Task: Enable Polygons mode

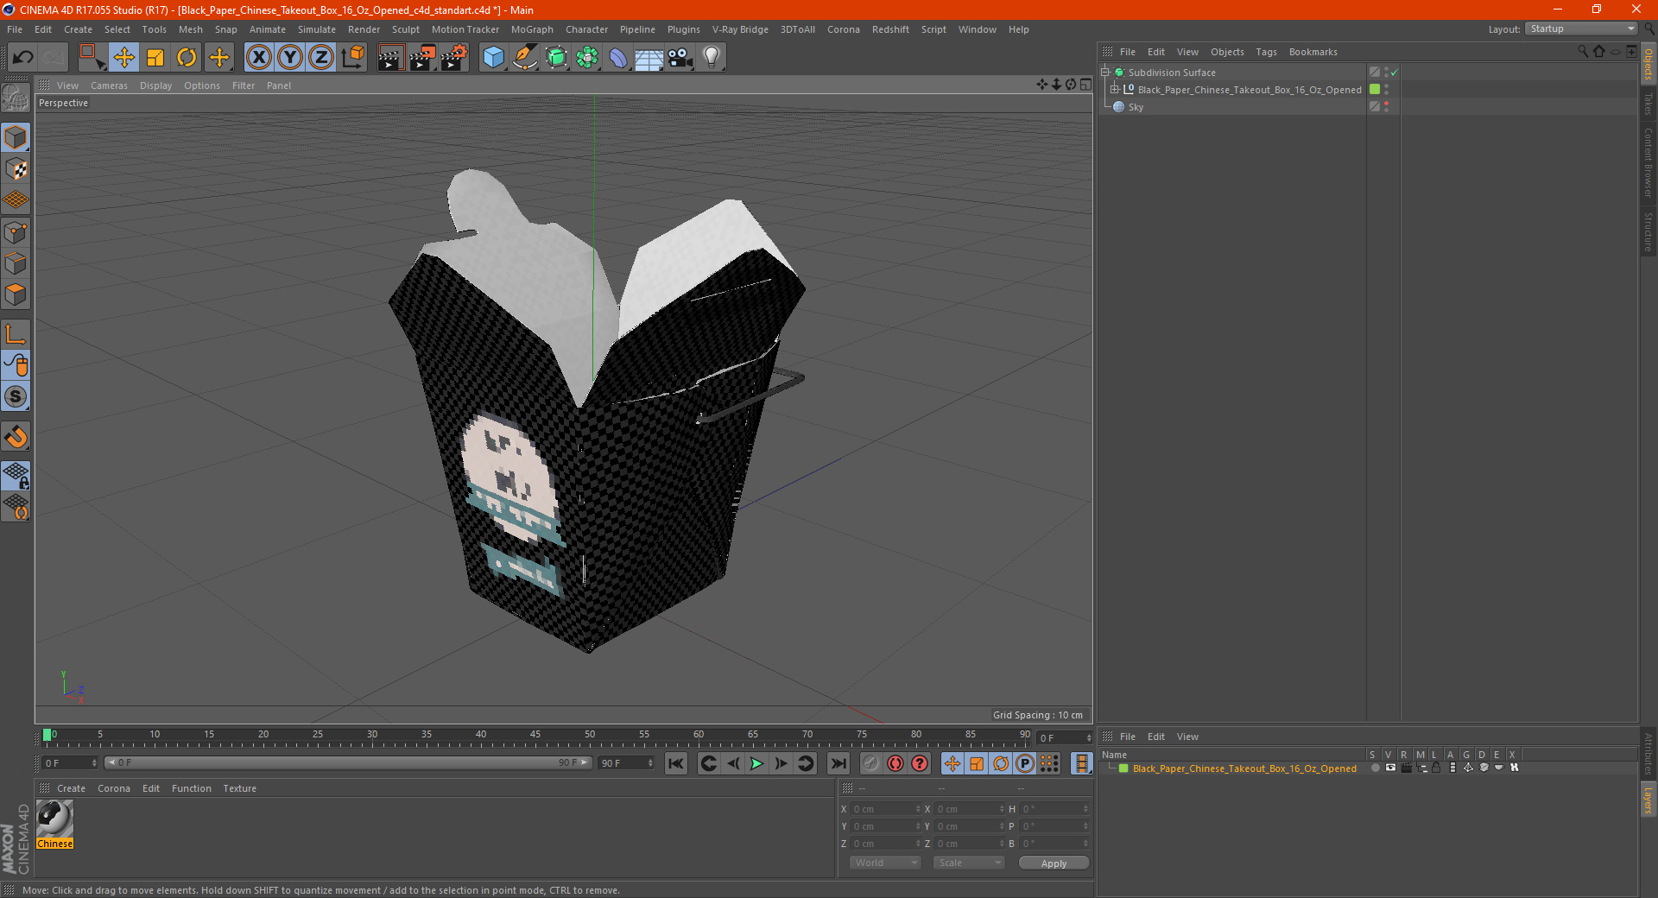Action: coord(16,294)
